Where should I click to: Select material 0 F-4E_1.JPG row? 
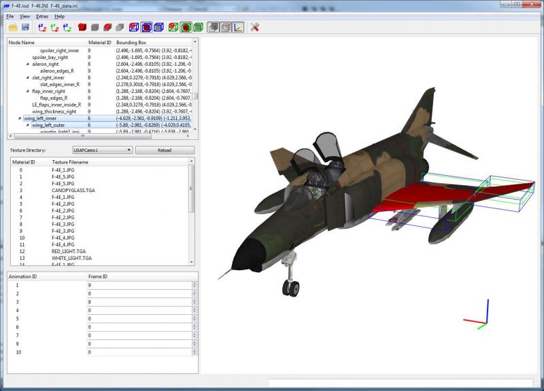click(100, 170)
